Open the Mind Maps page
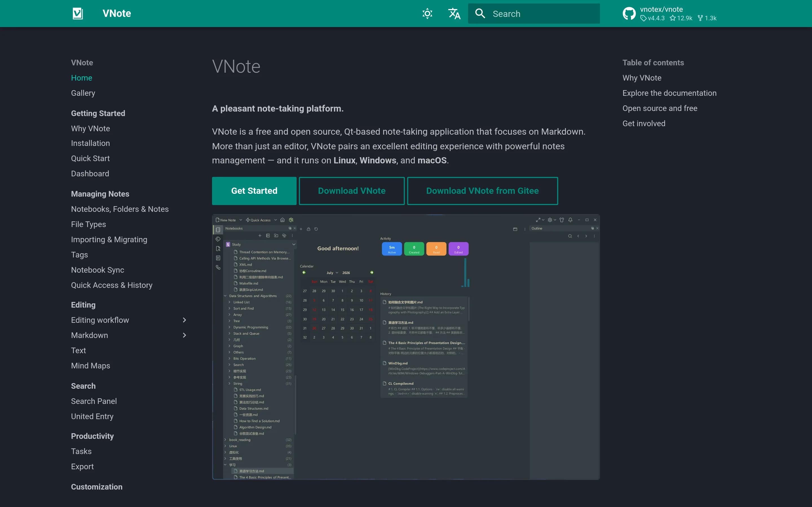The image size is (812, 507). 90,366
